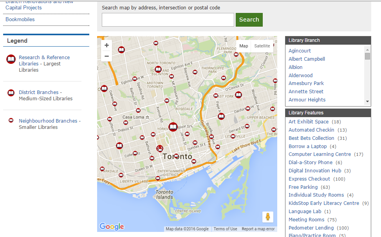Filter by Dial-a-Story Phone
This screenshot has height=237, width=381.
tap(311, 163)
